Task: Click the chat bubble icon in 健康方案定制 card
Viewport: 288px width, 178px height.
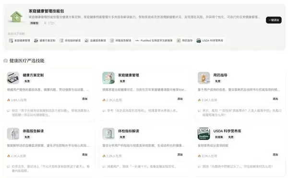Action: pyautogui.click(x=9, y=111)
